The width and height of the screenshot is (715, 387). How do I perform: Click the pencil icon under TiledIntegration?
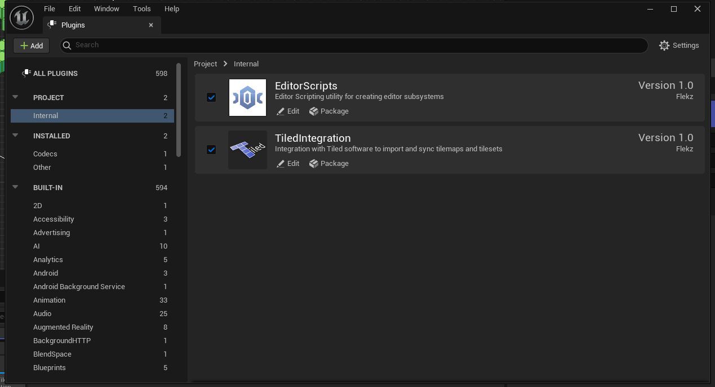[x=281, y=164]
